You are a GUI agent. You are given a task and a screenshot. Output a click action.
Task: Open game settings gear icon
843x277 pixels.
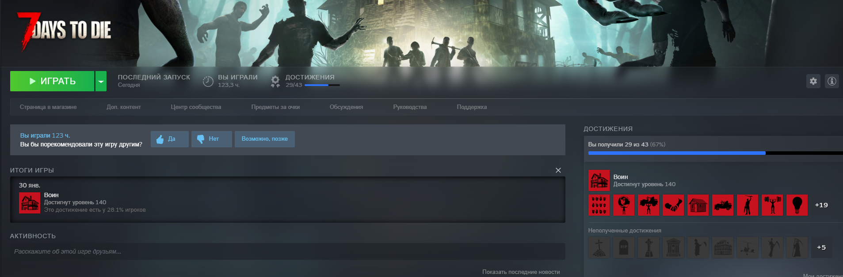tap(813, 81)
